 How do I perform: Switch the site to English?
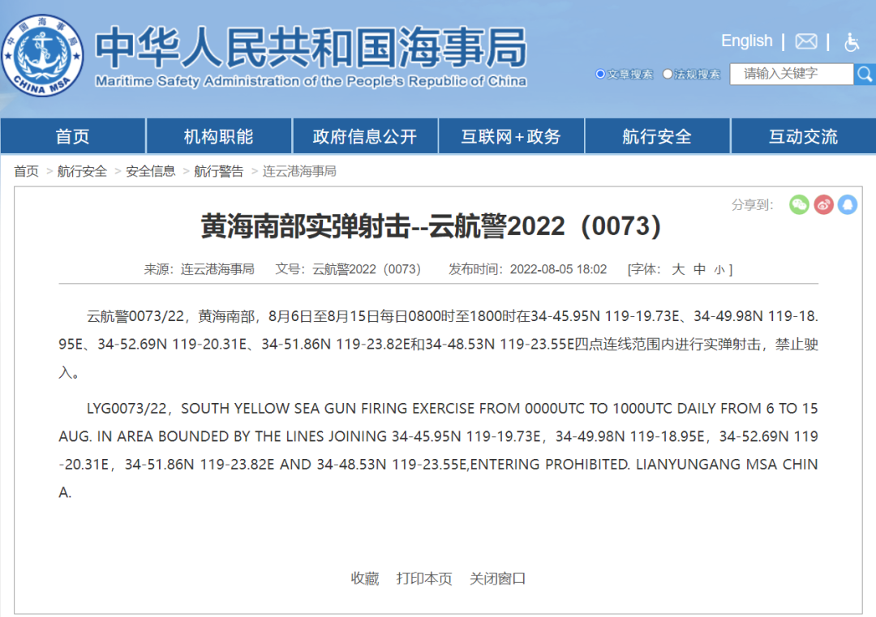coord(746,41)
